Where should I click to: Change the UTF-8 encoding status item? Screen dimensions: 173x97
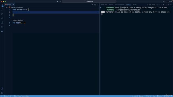(x=147, y=96)
